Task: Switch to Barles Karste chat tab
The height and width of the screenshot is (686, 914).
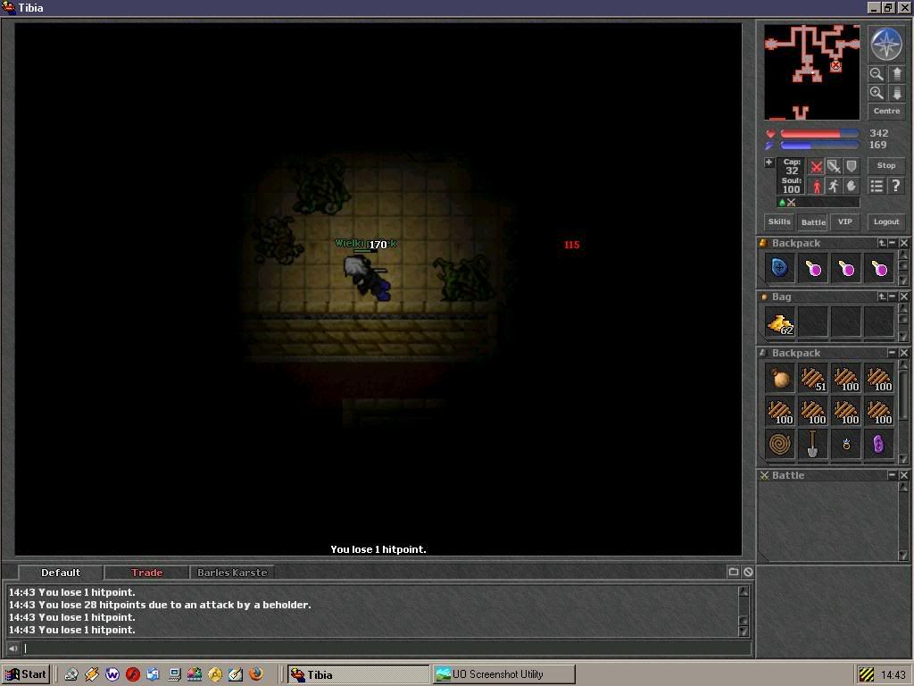Action: point(232,573)
